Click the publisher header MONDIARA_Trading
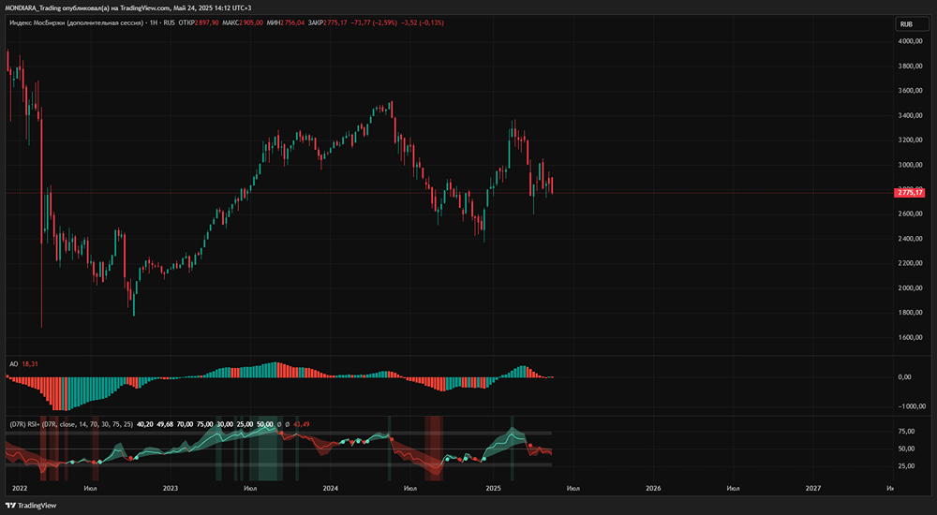This screenshot has height=515, width=937. coord(33,7)
